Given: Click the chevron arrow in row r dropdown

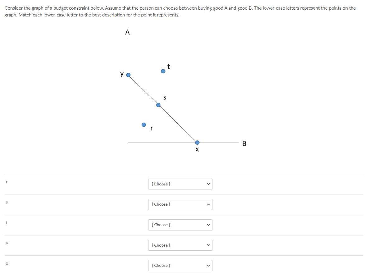Looking at the screenshot, I should [208, 184].
